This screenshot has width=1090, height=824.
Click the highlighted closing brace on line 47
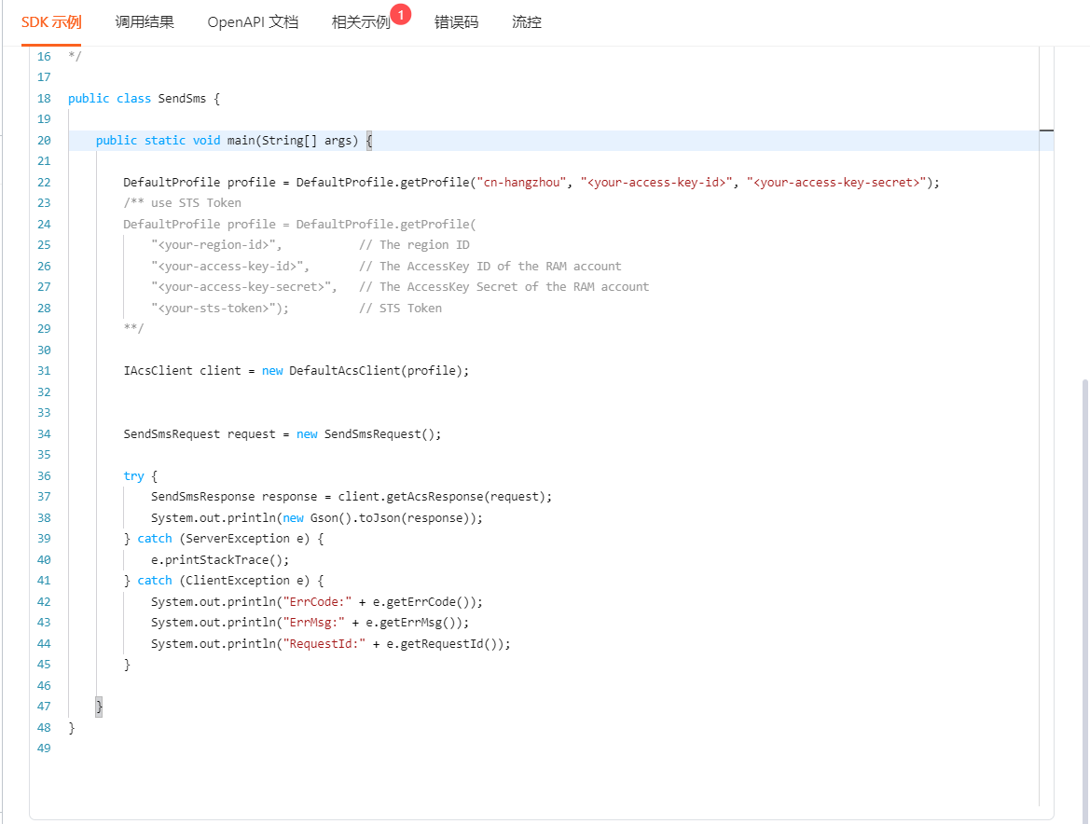click(x=99, y=707)
